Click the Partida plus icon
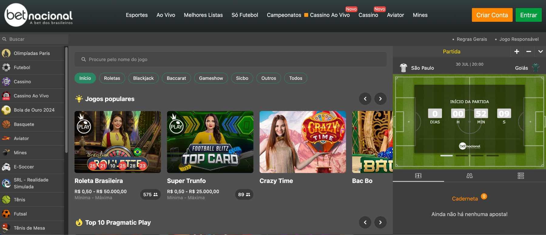The height and width of the screenshot is (235, 546). 517,52
